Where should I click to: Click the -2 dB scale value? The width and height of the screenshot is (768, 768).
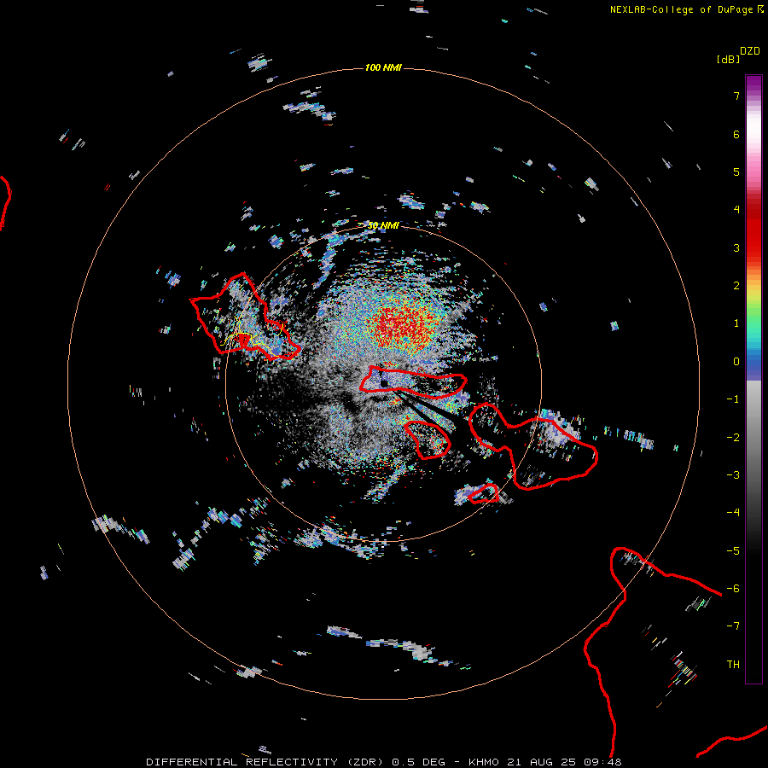pos(733,438)
